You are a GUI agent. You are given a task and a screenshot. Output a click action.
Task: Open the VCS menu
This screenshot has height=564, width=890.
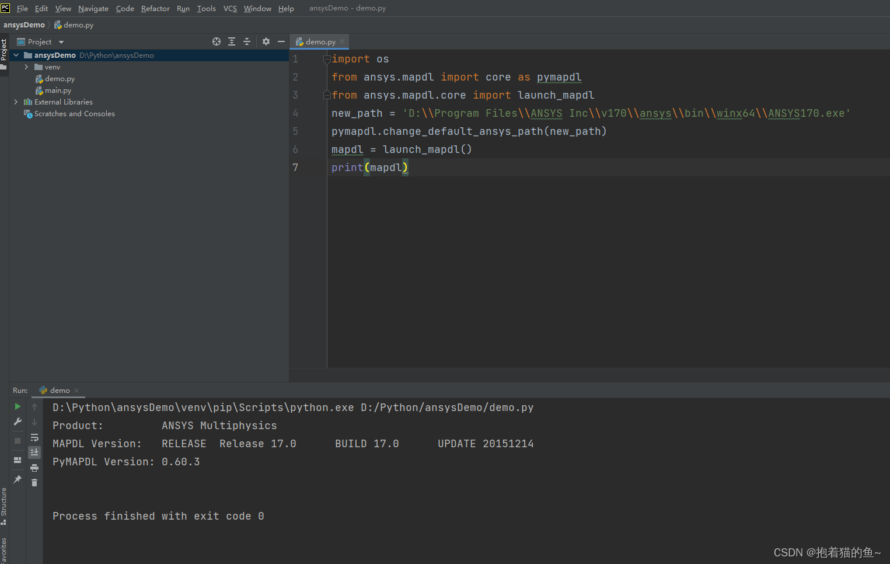click(x=230, y=8)
